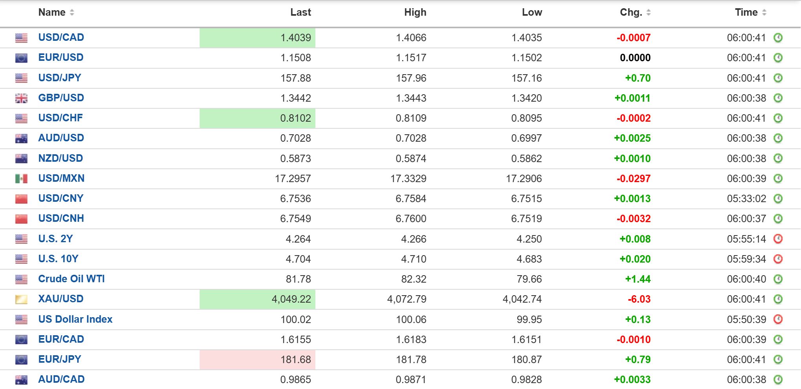Click the UK flag icon beside GBP/USD

pos(21,98)
